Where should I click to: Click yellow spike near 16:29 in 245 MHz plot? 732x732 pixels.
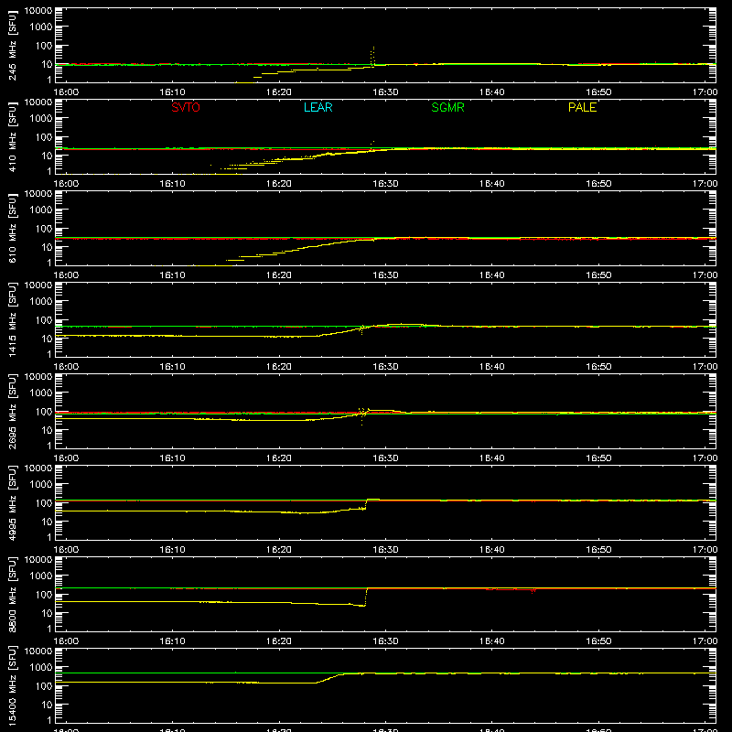pos(372,56)
